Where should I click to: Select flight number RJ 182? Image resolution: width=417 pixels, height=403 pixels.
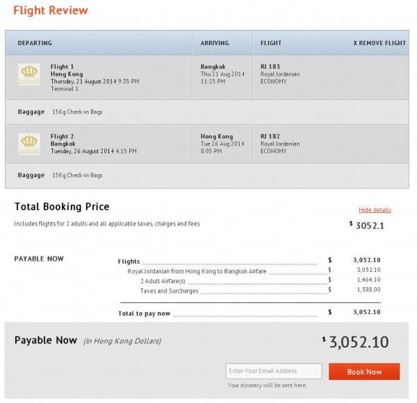click(x=271, y=137)
